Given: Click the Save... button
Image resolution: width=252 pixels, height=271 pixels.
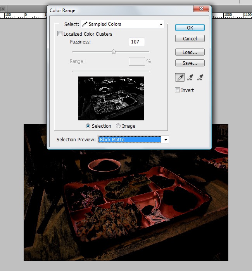Looking at the screenshot, I should click(x=190, y=63).
